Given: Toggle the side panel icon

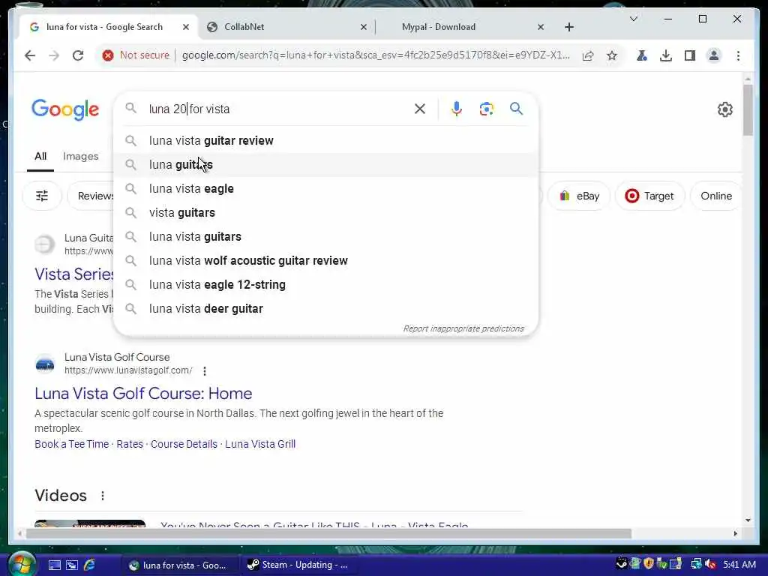Looking at the screenshot, I should coord(690,55).
